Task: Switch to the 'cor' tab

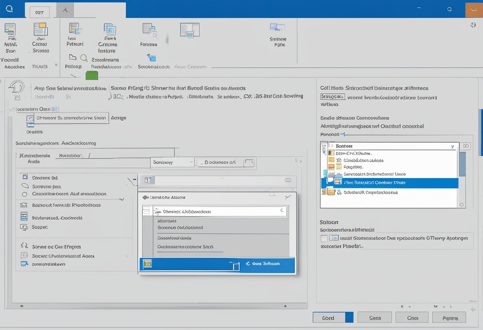Action: coord(39,12)
